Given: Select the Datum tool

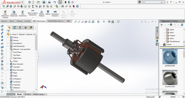Looking at the screenshot, I should coord(48,13).
